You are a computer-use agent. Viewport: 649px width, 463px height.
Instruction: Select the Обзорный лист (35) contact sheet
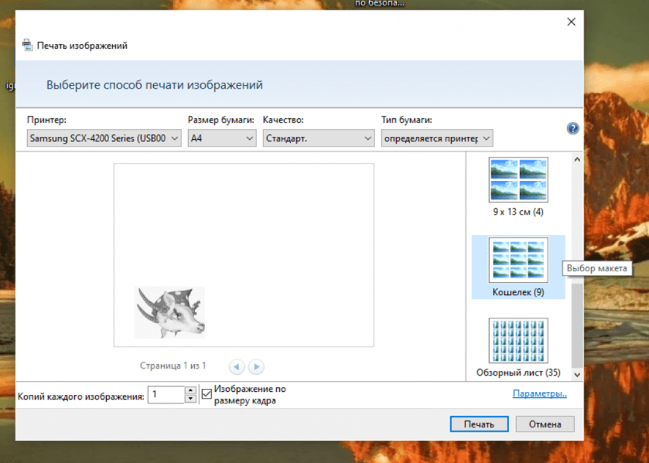pyautogui.click(x=518, y=341)
